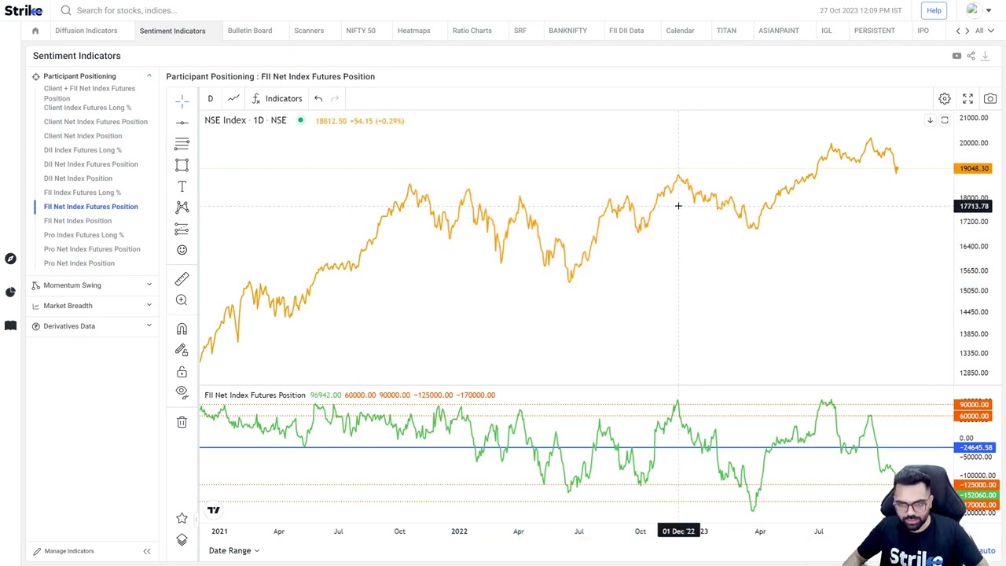Lock all drawing tools
The height and width of the screenshot is (566, 1006).
point(182,372)
